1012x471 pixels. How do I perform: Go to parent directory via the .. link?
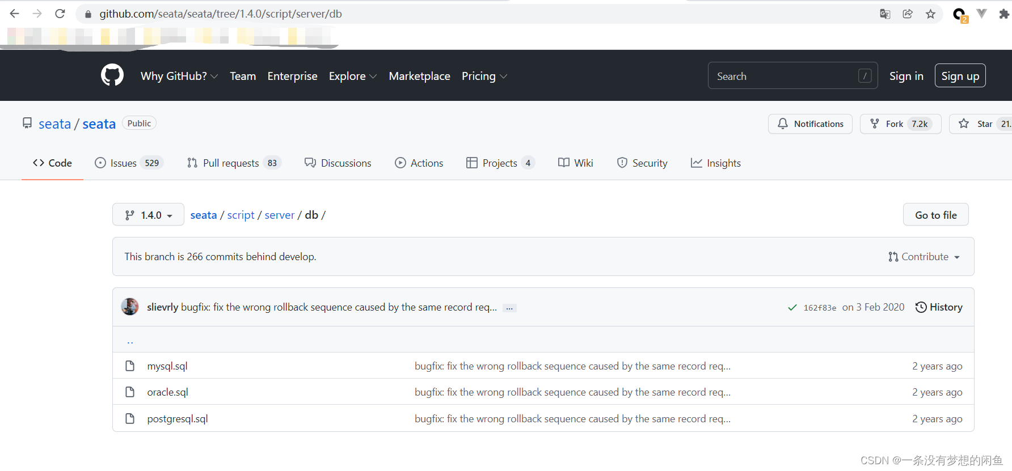coord(130,341)
